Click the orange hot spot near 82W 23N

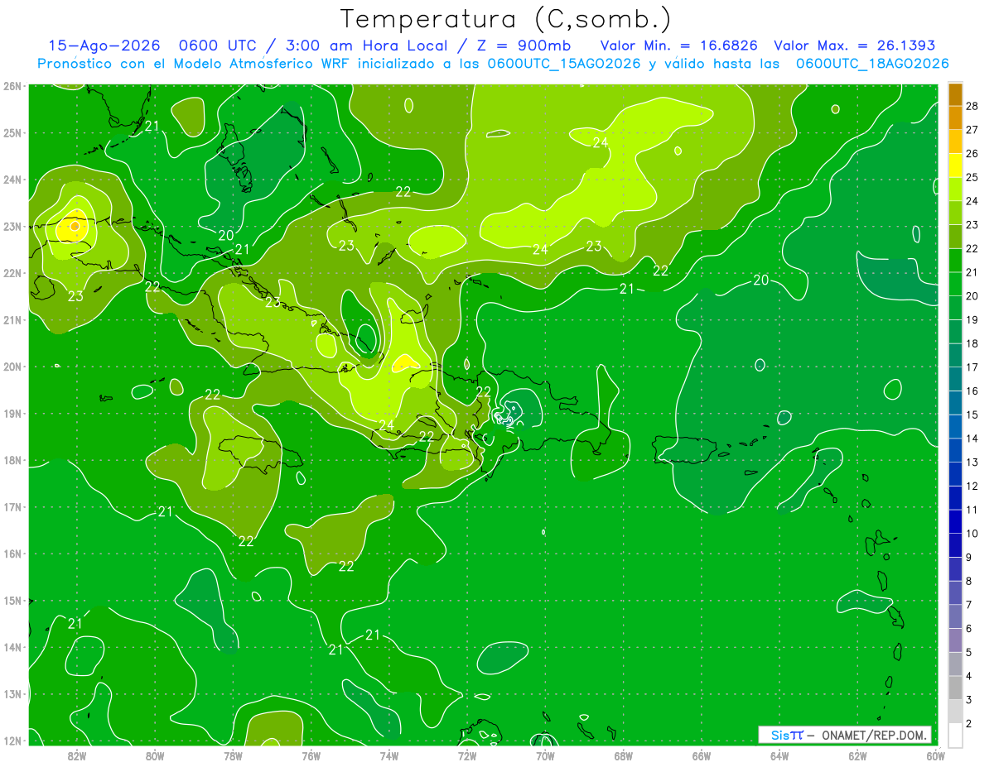pos(75,225)
